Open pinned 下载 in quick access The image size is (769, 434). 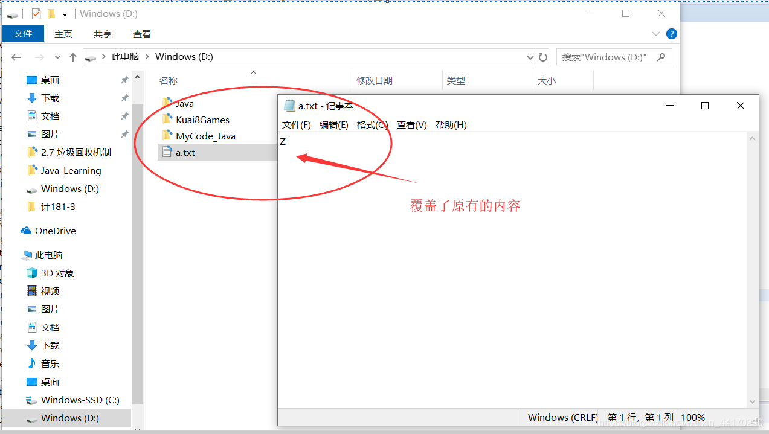[x=50, y=98]
